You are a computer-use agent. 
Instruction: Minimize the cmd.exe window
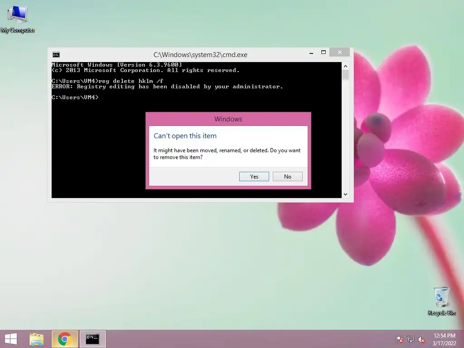[x=311, y=53]
